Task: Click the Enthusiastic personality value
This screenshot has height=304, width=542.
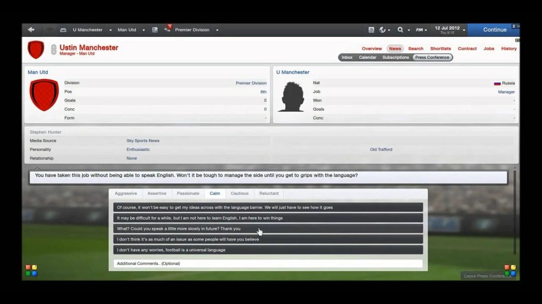Action: pos(138,149)
